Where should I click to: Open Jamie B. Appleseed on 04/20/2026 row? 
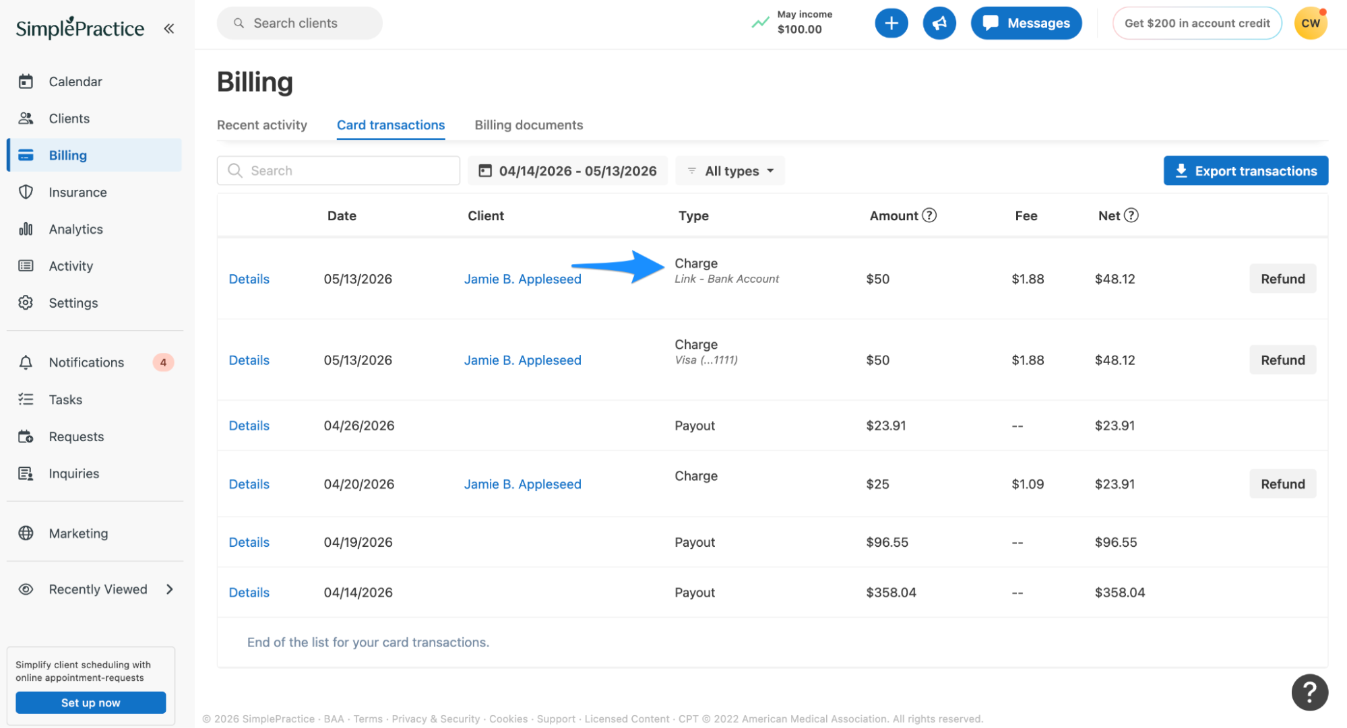pyautogui.click(x=522, y=484)
